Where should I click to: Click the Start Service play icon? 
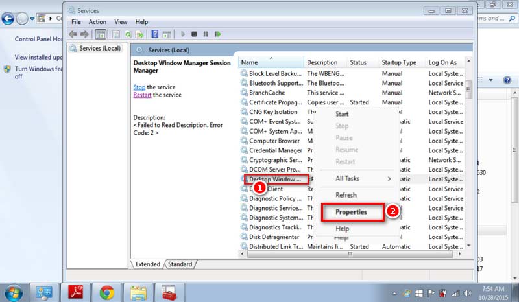183,34
